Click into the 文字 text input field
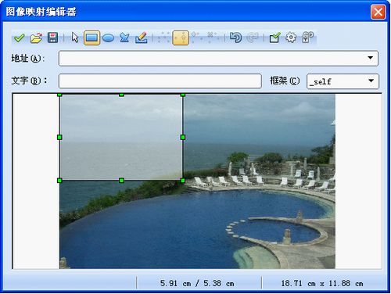Viewport: 391px width, 294px height. 160,81
